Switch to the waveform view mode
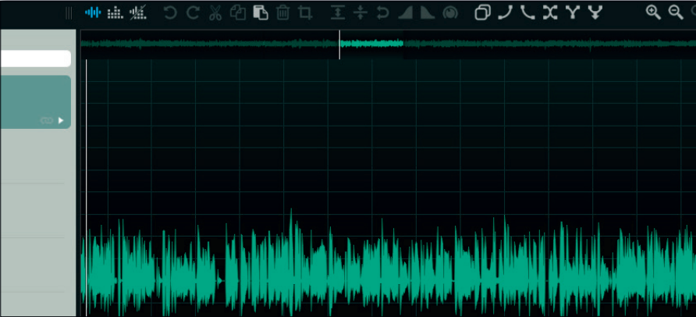This screenshot has height=317, width=696. point(93,12)
